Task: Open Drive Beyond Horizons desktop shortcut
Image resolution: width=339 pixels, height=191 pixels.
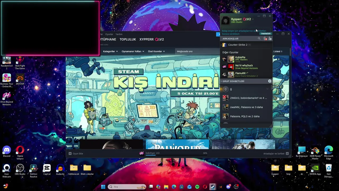Action: click(x=7, y=99)
